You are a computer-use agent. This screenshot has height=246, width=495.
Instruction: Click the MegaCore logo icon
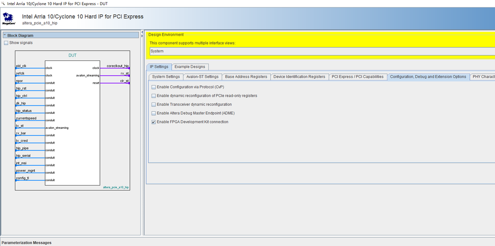tap(9, 19)
